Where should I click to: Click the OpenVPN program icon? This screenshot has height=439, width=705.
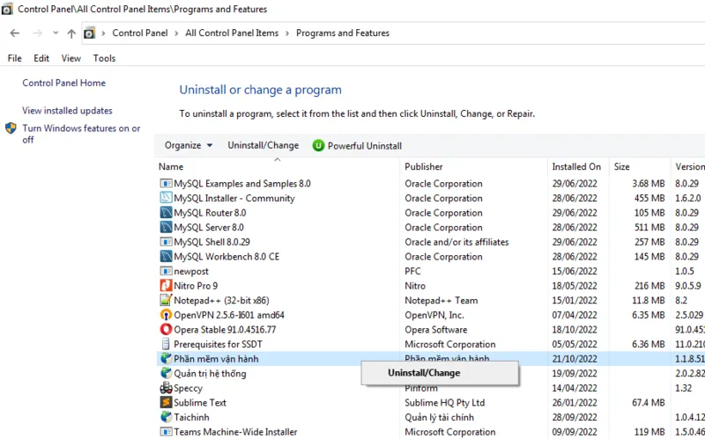(167, 315)
